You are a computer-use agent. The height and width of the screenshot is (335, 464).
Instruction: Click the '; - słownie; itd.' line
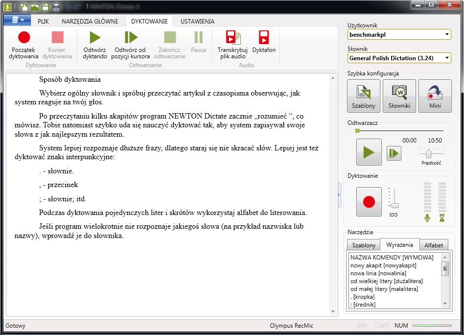coord(63,199)
